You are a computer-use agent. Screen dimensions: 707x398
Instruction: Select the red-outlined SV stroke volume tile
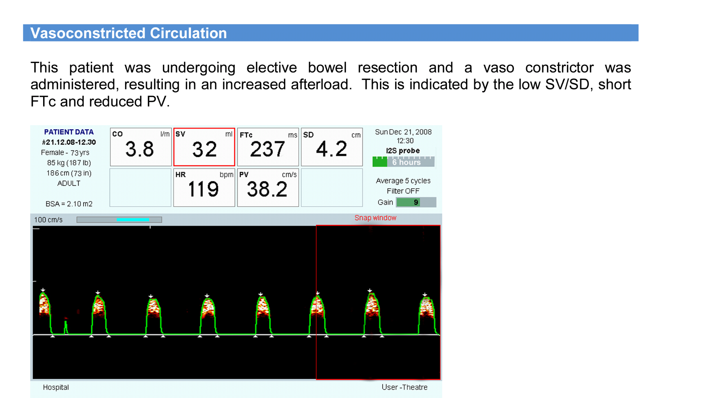(204, 147)
